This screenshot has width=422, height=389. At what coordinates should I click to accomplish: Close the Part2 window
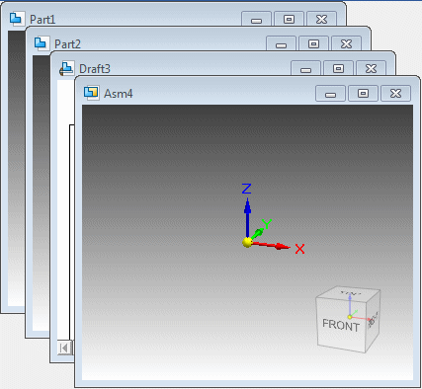[x=346, y=43]
